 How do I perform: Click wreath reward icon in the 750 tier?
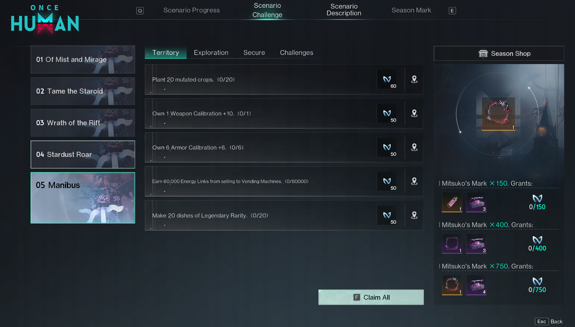point(452,285)
